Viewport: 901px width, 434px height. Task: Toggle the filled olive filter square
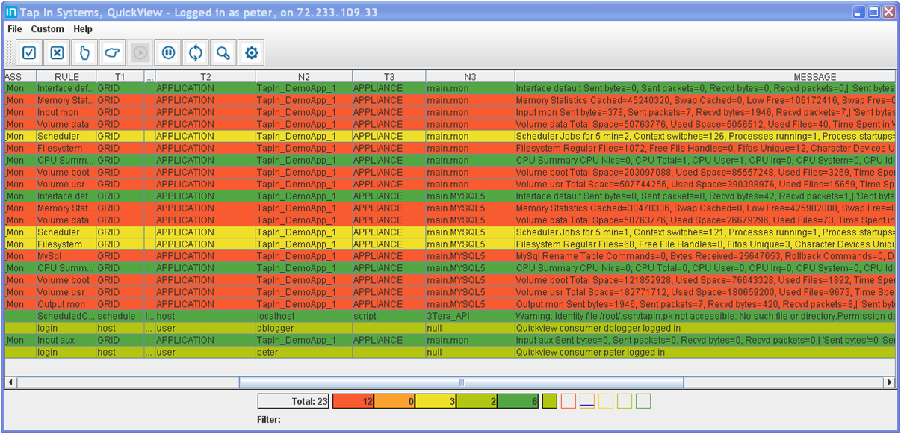[x=550, y=401]
